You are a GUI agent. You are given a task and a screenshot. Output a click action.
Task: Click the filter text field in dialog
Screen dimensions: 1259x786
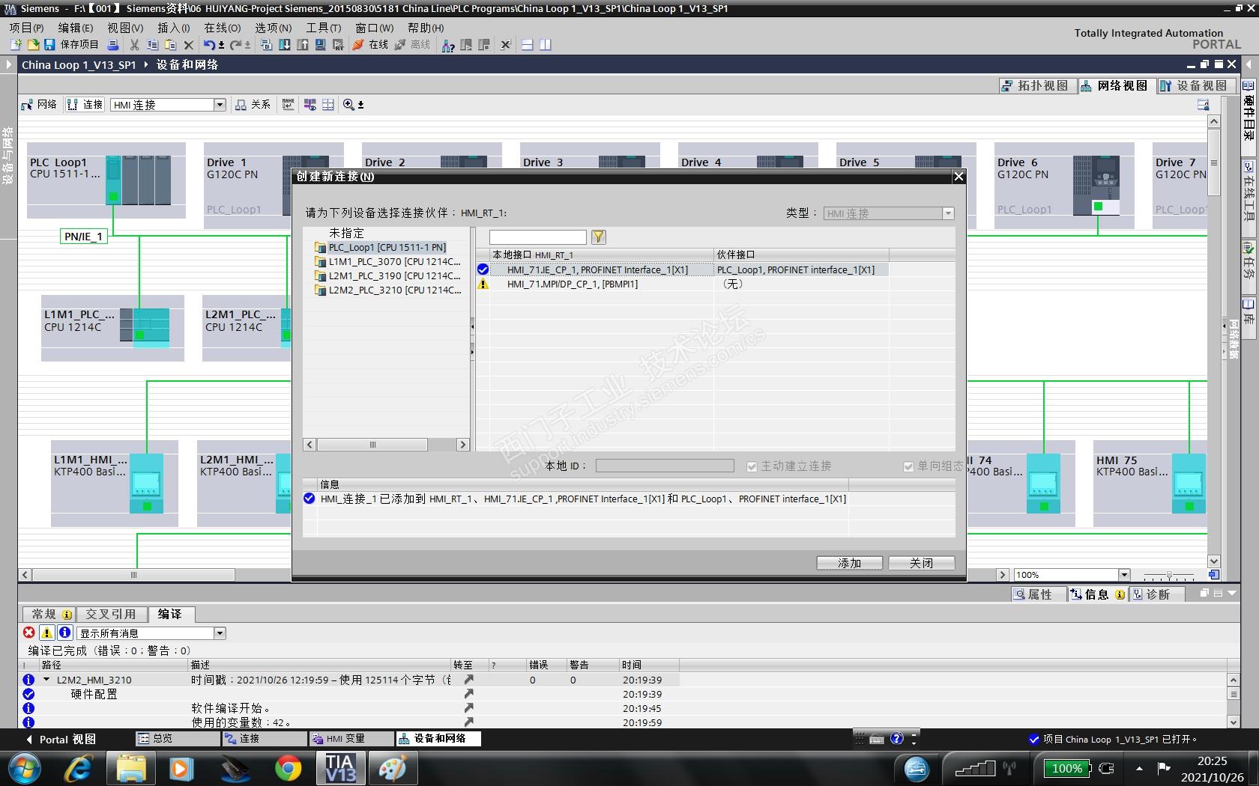tap(537, 237)
